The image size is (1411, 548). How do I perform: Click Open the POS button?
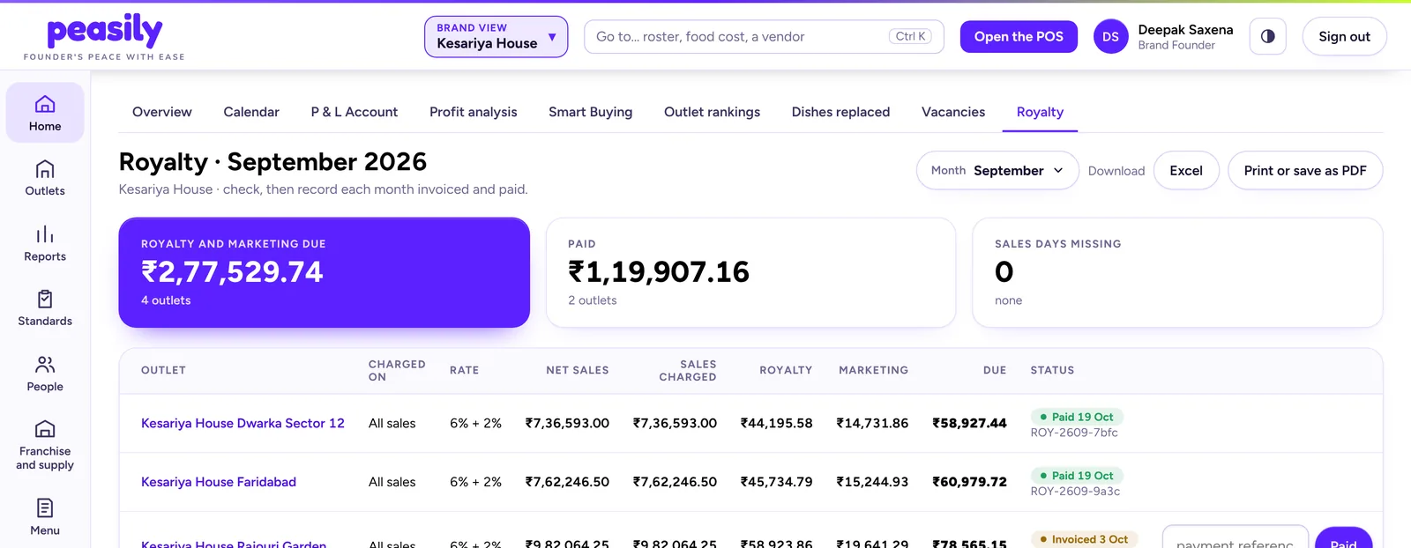(x=1019, y=37)
